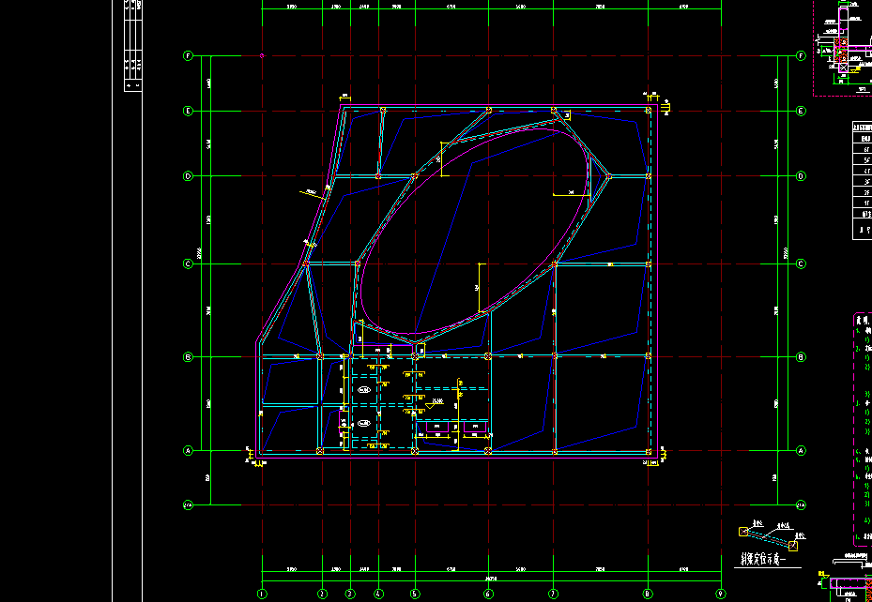Select axis bubble E on the left side
872x602 pixels.
(188, 111)
